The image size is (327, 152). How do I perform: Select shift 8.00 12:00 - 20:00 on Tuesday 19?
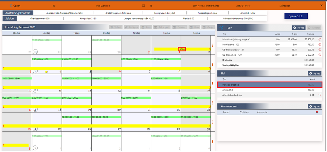tap(77, 98)
